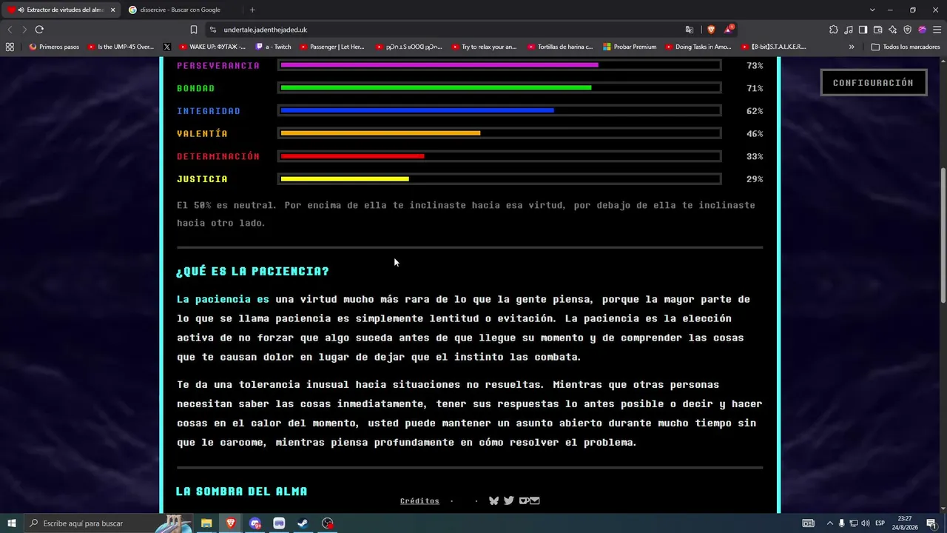
Task: Open a new tab
Action: (x=252, y=10)
